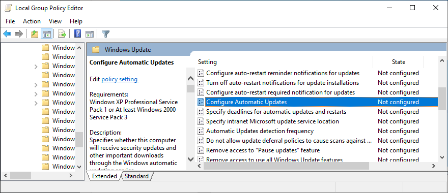Click the Export List toolbar icon
448x193 pixels.
[62, 34]
